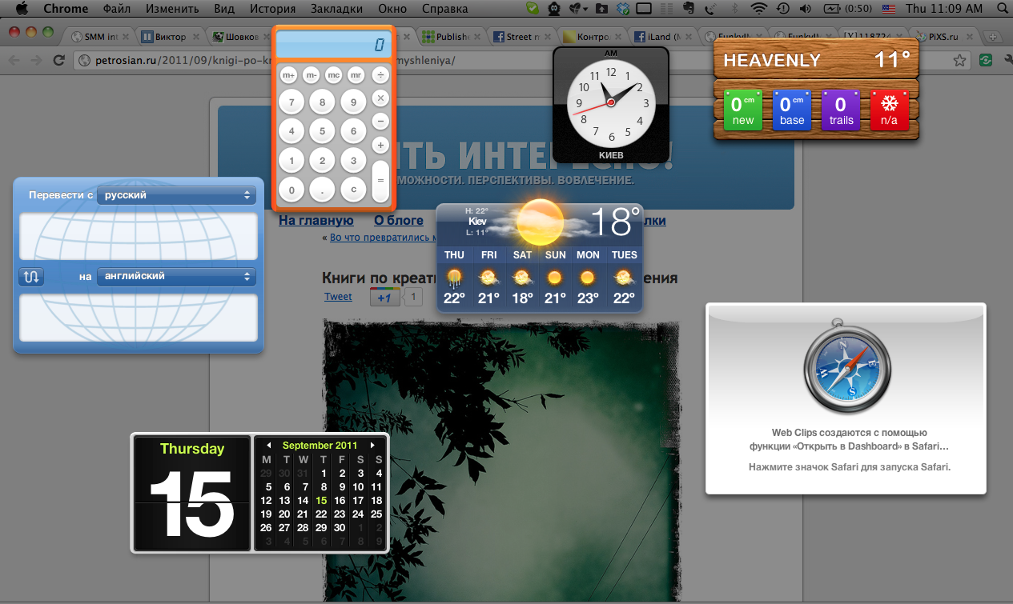
Task: Click the HEAVENLY resort title
Action: coord(772,60)
